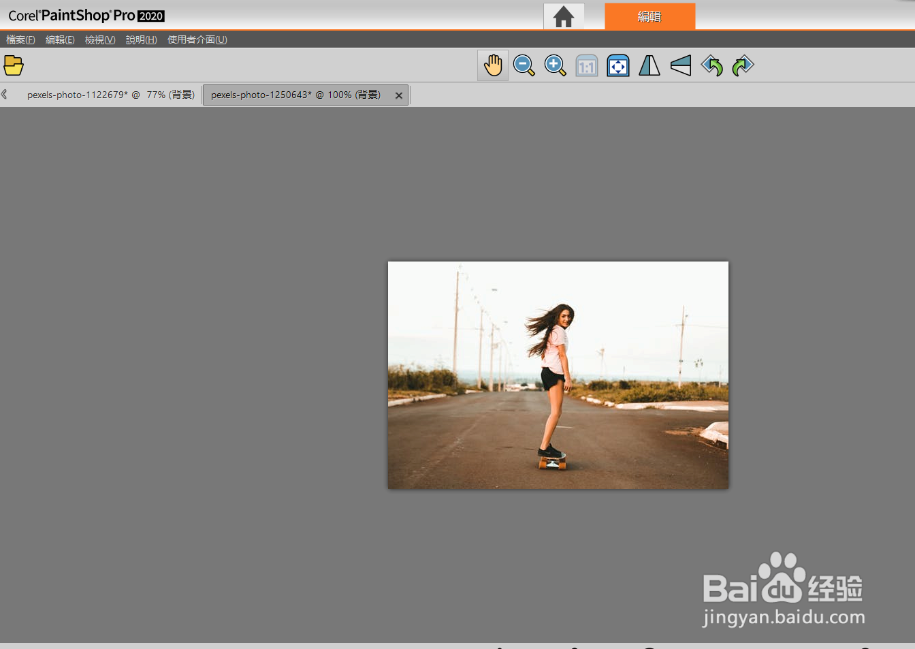Click the skateboarder photo on canvas
The width and height of the screenshot is (915, 649).
click(558, 375)
